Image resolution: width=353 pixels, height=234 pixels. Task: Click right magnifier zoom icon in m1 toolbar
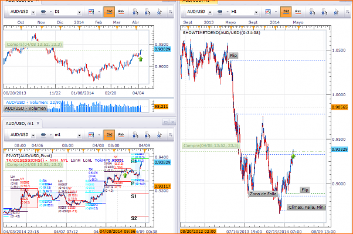click(x=147, y=135)
